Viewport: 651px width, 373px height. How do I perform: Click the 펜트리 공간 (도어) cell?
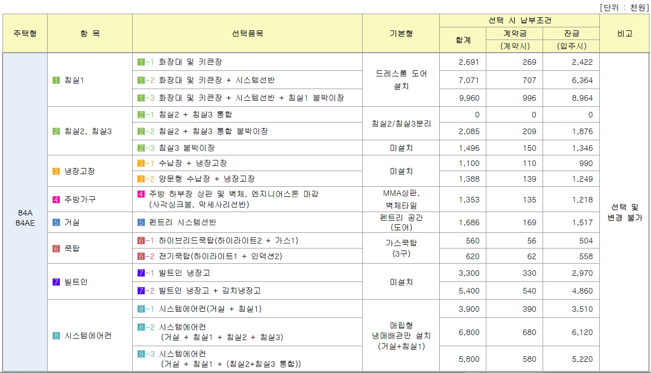point(401,222)
